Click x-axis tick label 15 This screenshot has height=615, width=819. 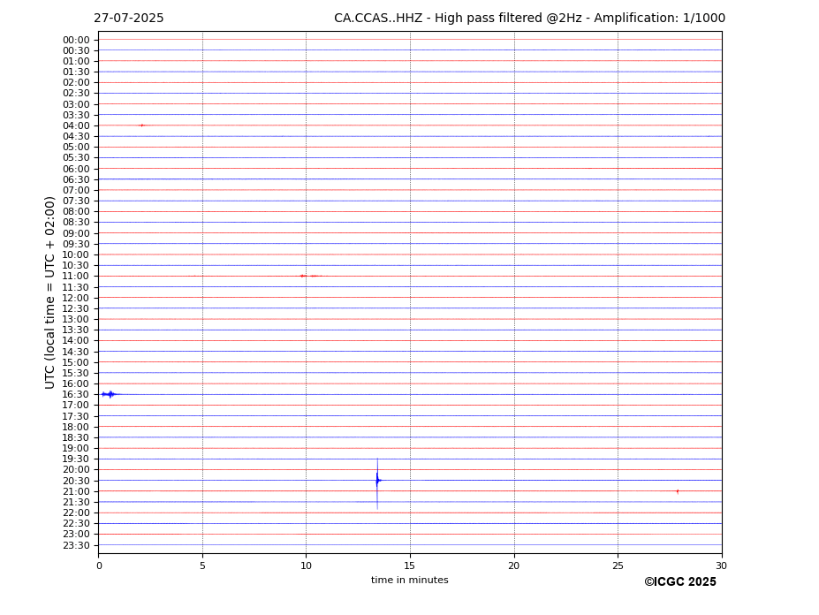(x=410, y=566)
